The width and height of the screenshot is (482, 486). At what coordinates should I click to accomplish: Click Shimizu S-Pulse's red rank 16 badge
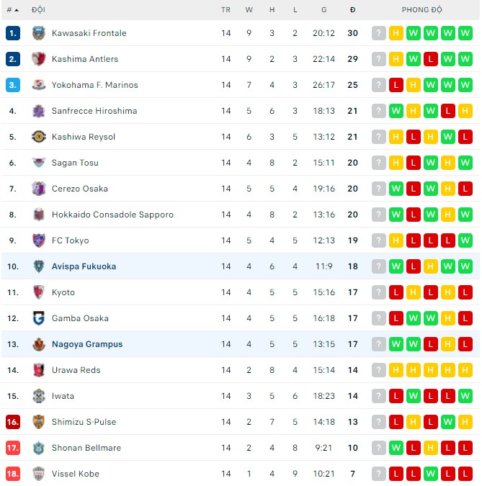click(13, 422)
